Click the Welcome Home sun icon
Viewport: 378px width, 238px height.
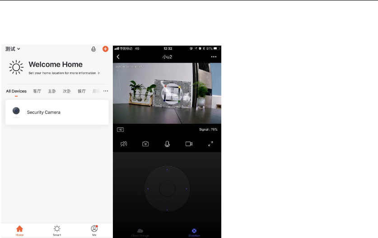pyautogui.click(x=16, y=67)
